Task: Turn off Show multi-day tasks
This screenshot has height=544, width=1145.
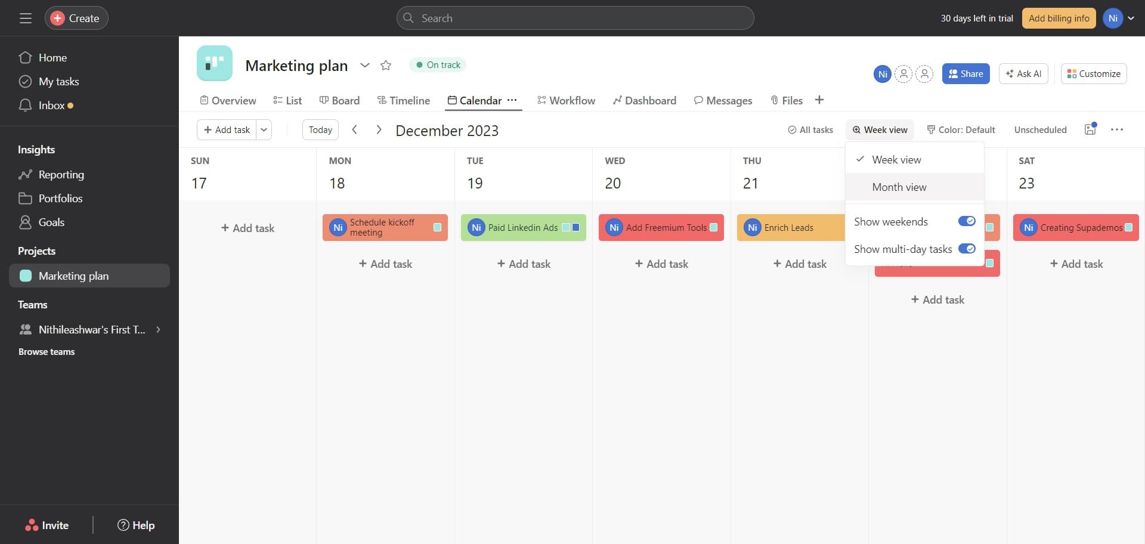Action: [x=966, y=249]
